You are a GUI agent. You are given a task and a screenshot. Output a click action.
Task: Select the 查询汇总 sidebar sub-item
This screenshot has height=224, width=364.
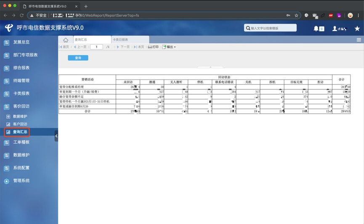point(20,132)
